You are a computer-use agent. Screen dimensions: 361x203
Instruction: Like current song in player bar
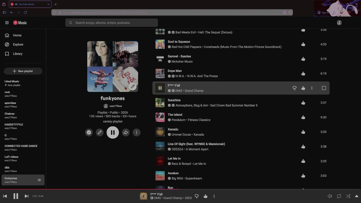coord(206,196)
